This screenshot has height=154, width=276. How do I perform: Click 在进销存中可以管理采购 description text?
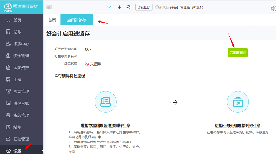[238, 132]
